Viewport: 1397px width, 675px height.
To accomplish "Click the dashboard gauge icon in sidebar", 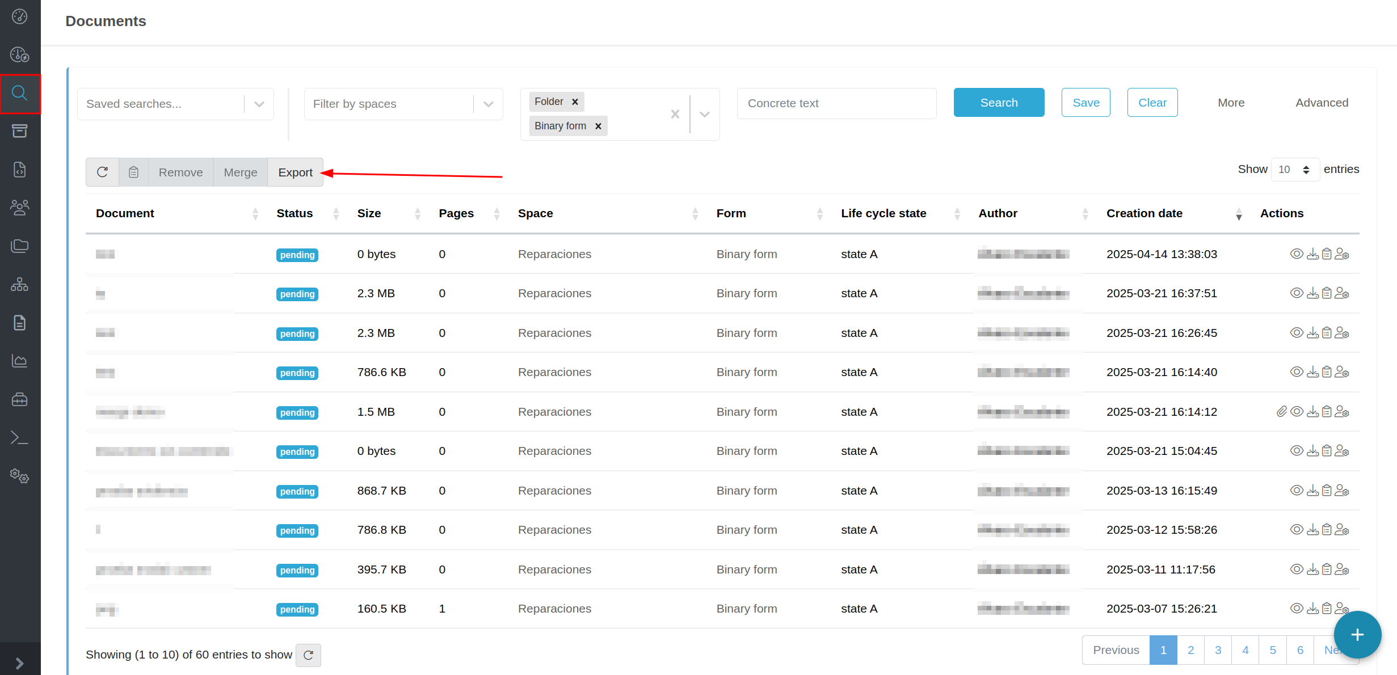I will tap(20, 16).
